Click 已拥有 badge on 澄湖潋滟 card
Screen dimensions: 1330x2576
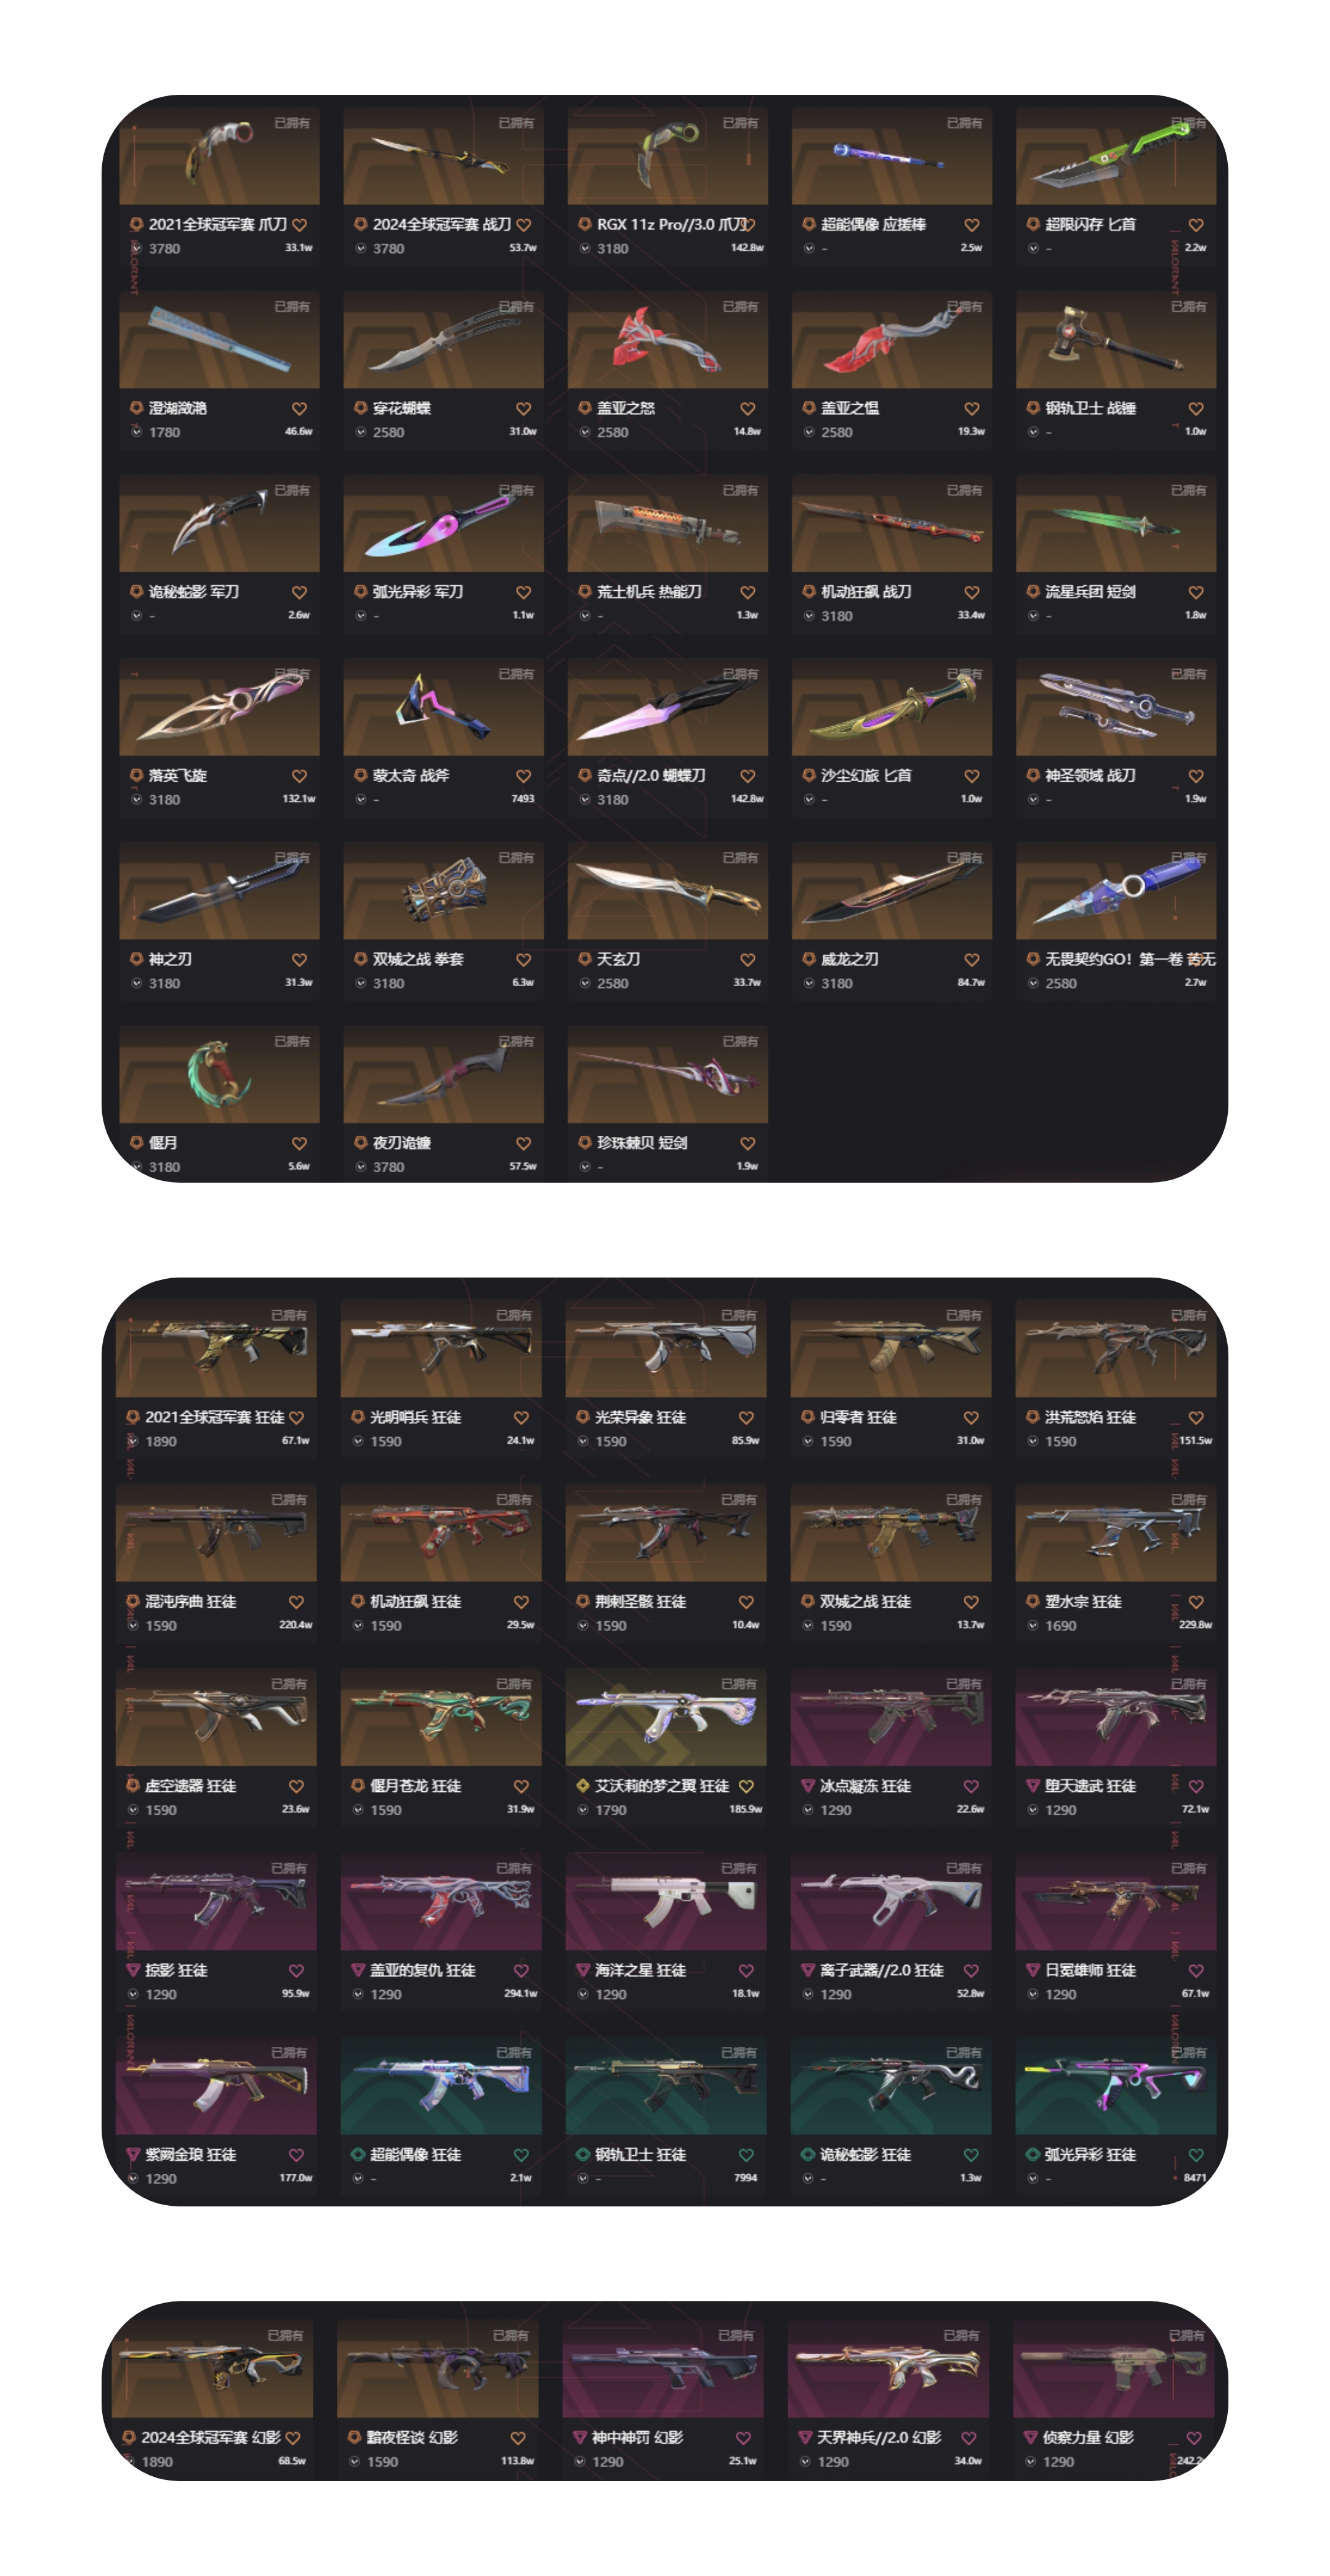click(x=292, y=307)
